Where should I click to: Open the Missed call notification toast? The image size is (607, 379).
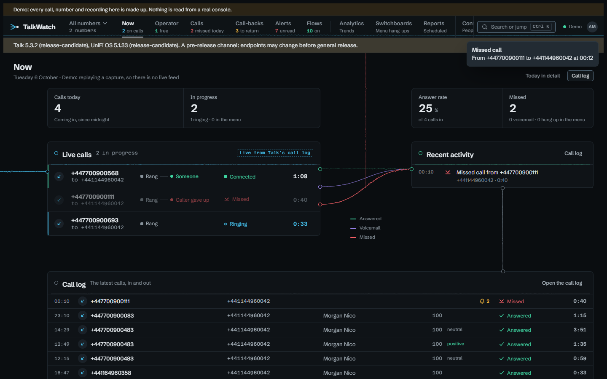532,54
